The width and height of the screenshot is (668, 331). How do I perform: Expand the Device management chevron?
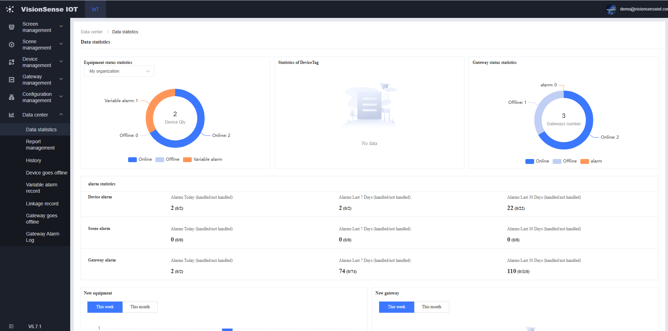(x=61, y=61)
